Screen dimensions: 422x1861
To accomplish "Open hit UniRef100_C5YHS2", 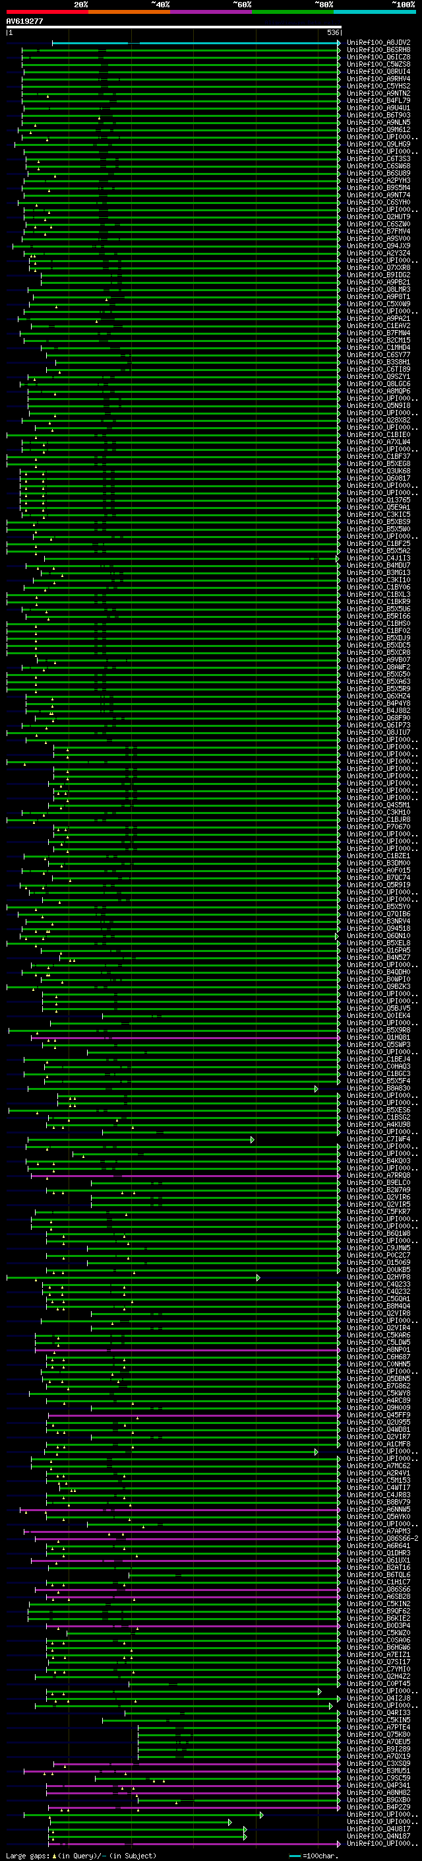I will point(378,86).
